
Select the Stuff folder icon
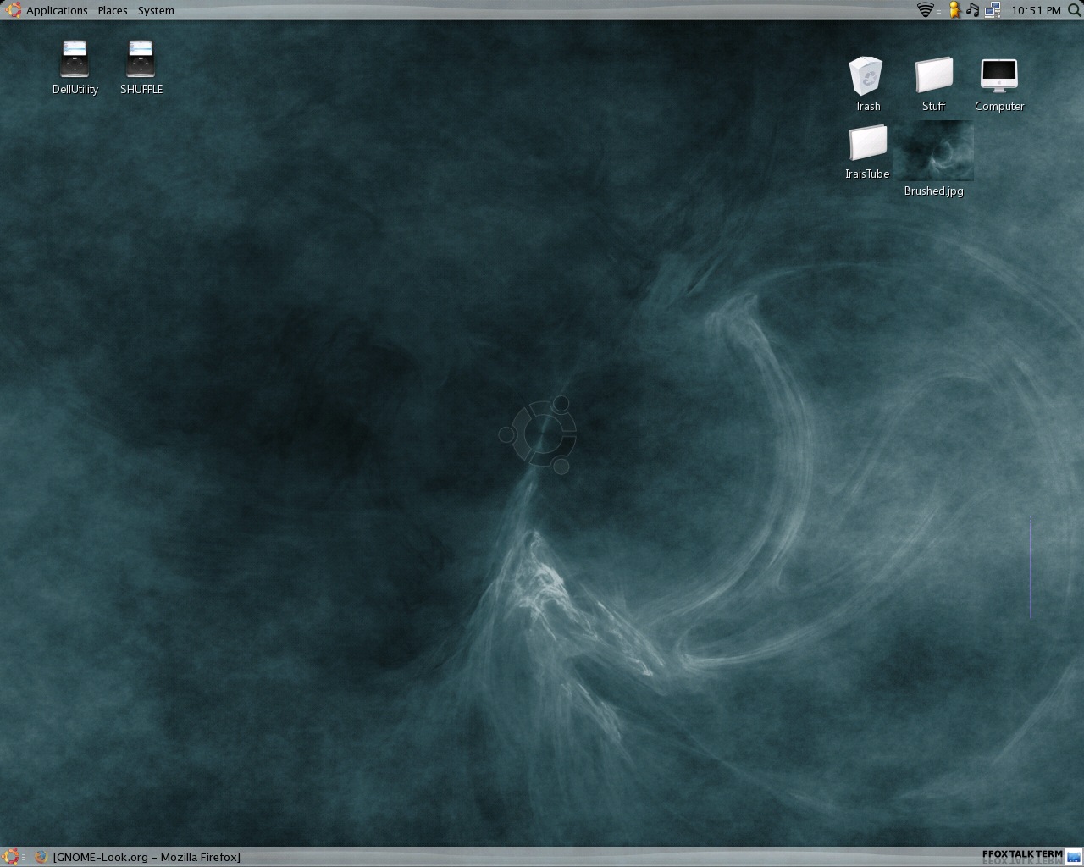click(933, 76)
